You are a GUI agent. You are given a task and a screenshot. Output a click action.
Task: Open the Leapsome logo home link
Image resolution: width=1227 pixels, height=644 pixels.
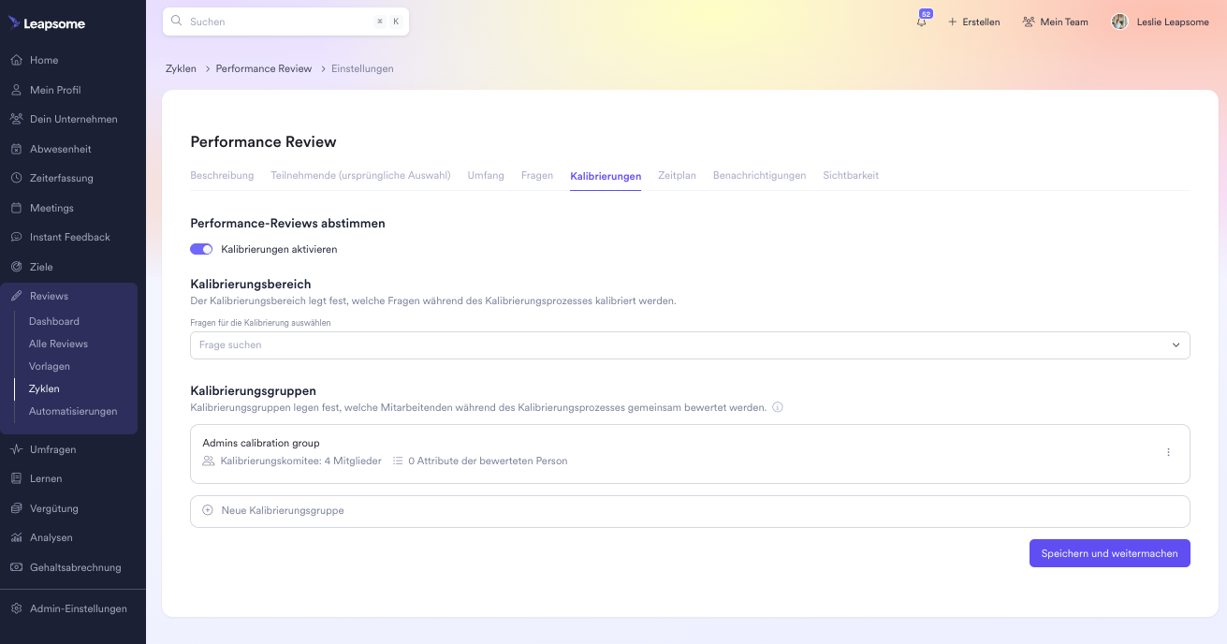(x=47, y=23)
